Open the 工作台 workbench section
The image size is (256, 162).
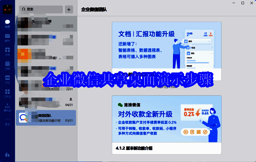point(7,93)
